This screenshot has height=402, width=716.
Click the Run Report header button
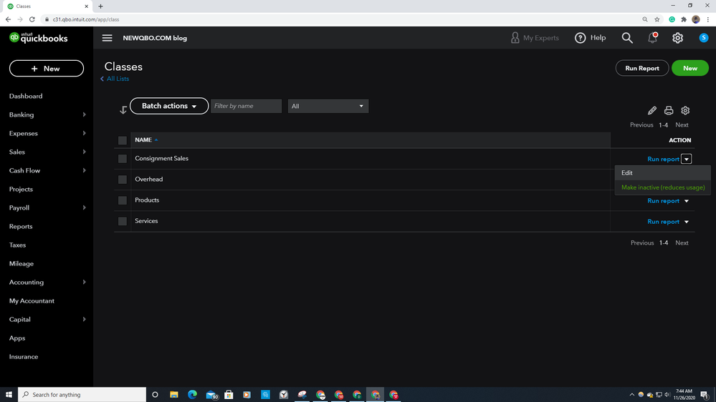pyautogui.click(x=642, y=68)
